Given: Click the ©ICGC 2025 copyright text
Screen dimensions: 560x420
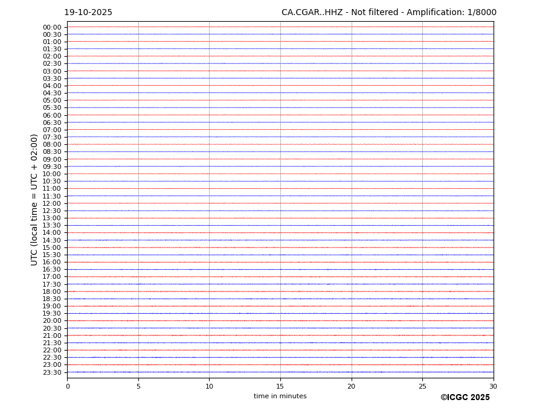Looking at the screenshot, I should point(465,398).
